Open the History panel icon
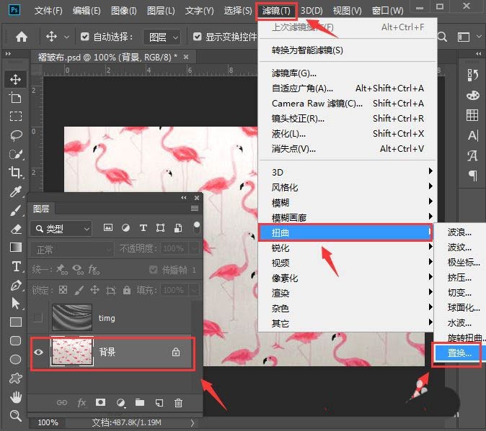Image resolution: width=486 pixels, height=431 pixels. pyautogui.click(x=473, y=75)
